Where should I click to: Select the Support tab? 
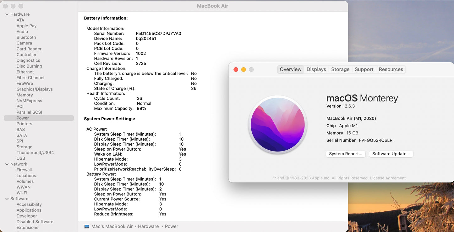click(364, 70)
